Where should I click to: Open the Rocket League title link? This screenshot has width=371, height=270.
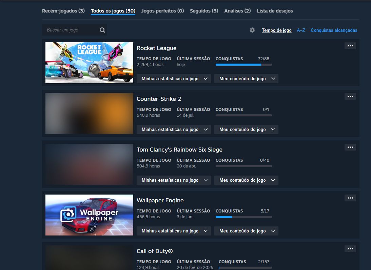156,48
